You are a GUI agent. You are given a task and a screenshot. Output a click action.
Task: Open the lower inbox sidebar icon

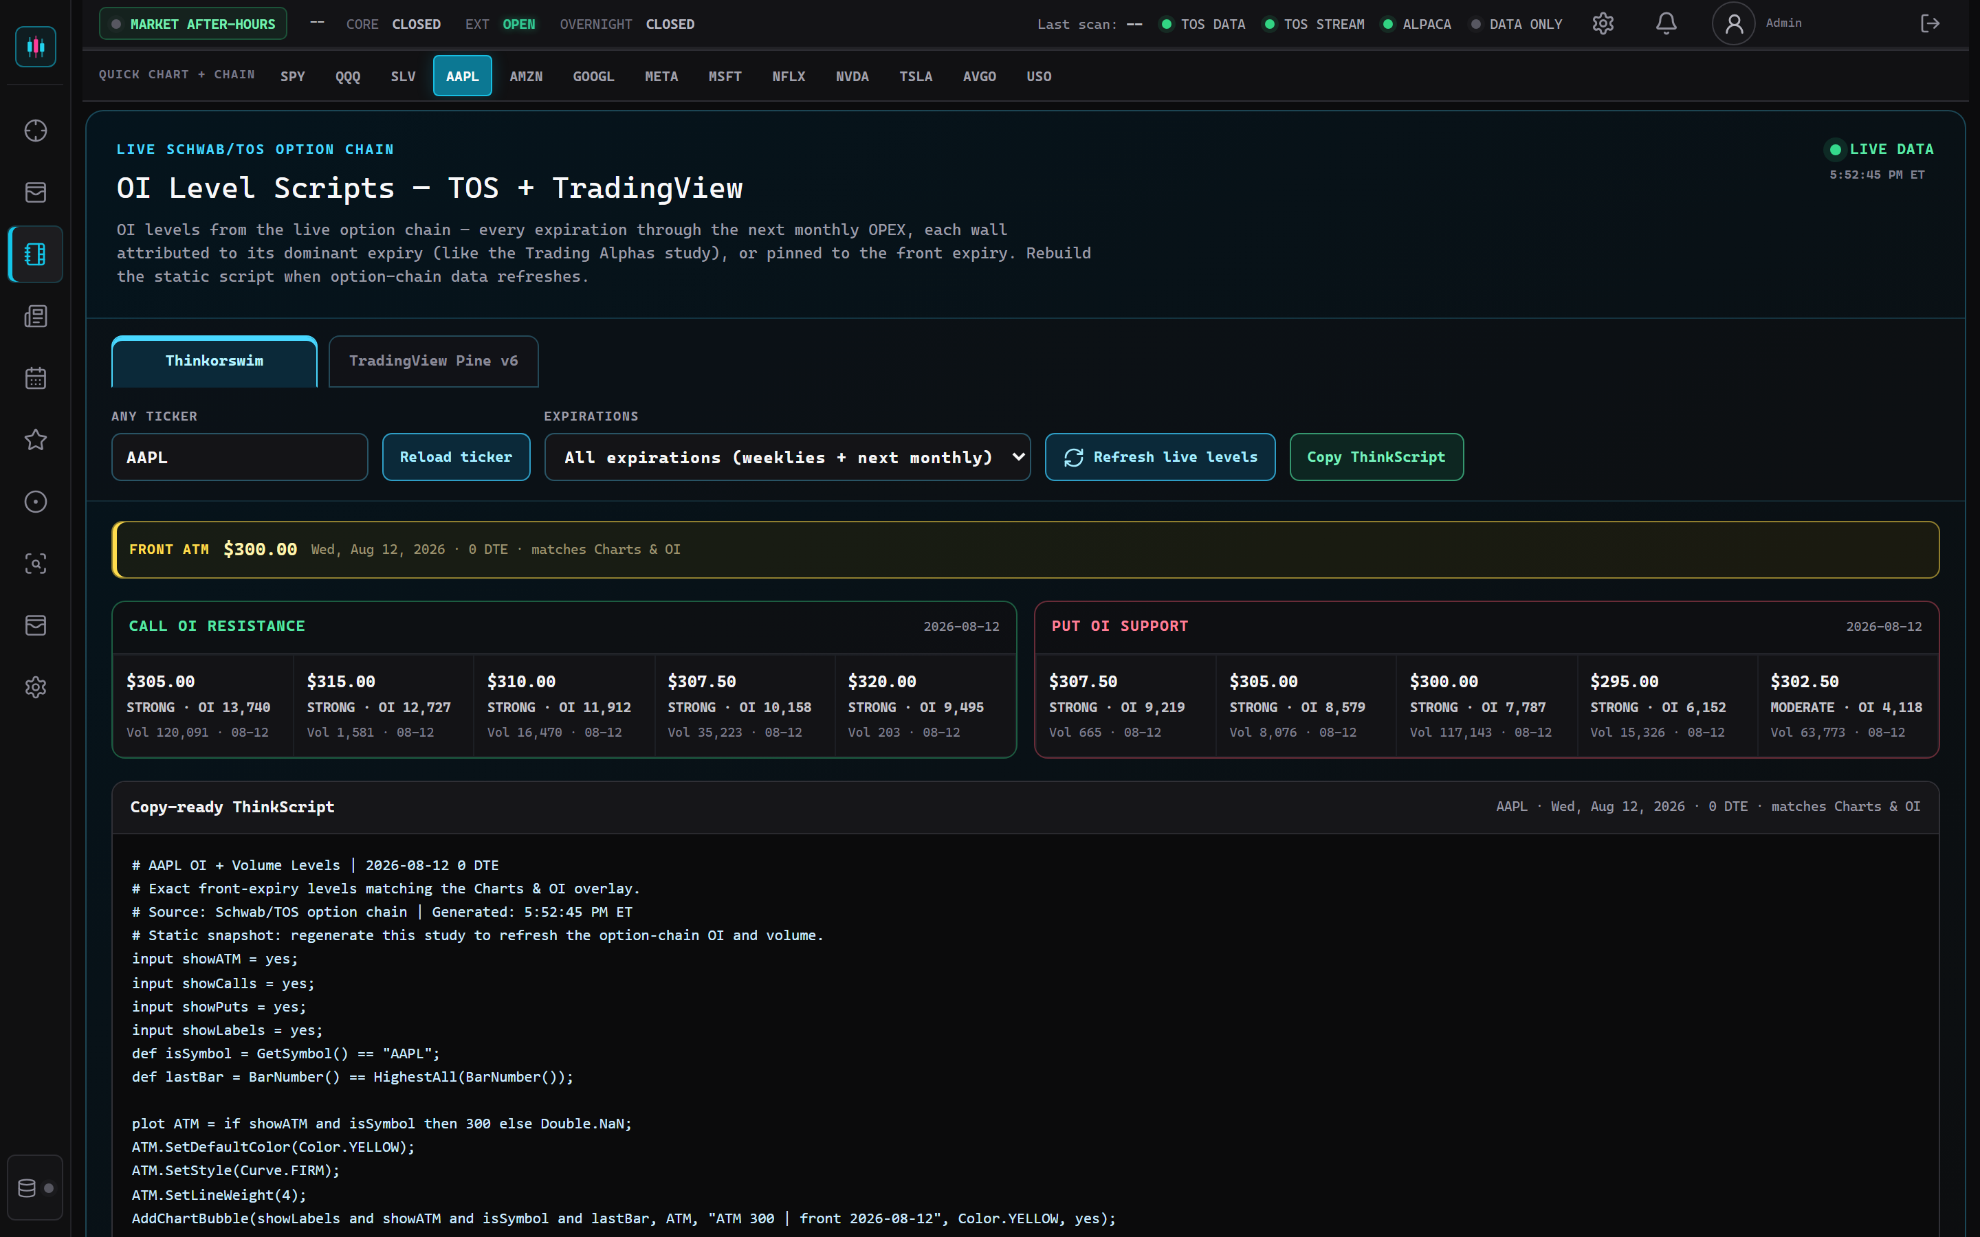click(x=35, y=625)
